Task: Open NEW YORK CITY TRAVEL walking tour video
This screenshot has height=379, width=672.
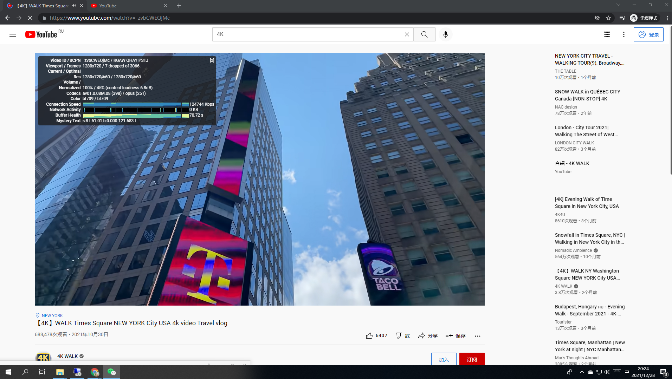Action: tap(589, 59)
